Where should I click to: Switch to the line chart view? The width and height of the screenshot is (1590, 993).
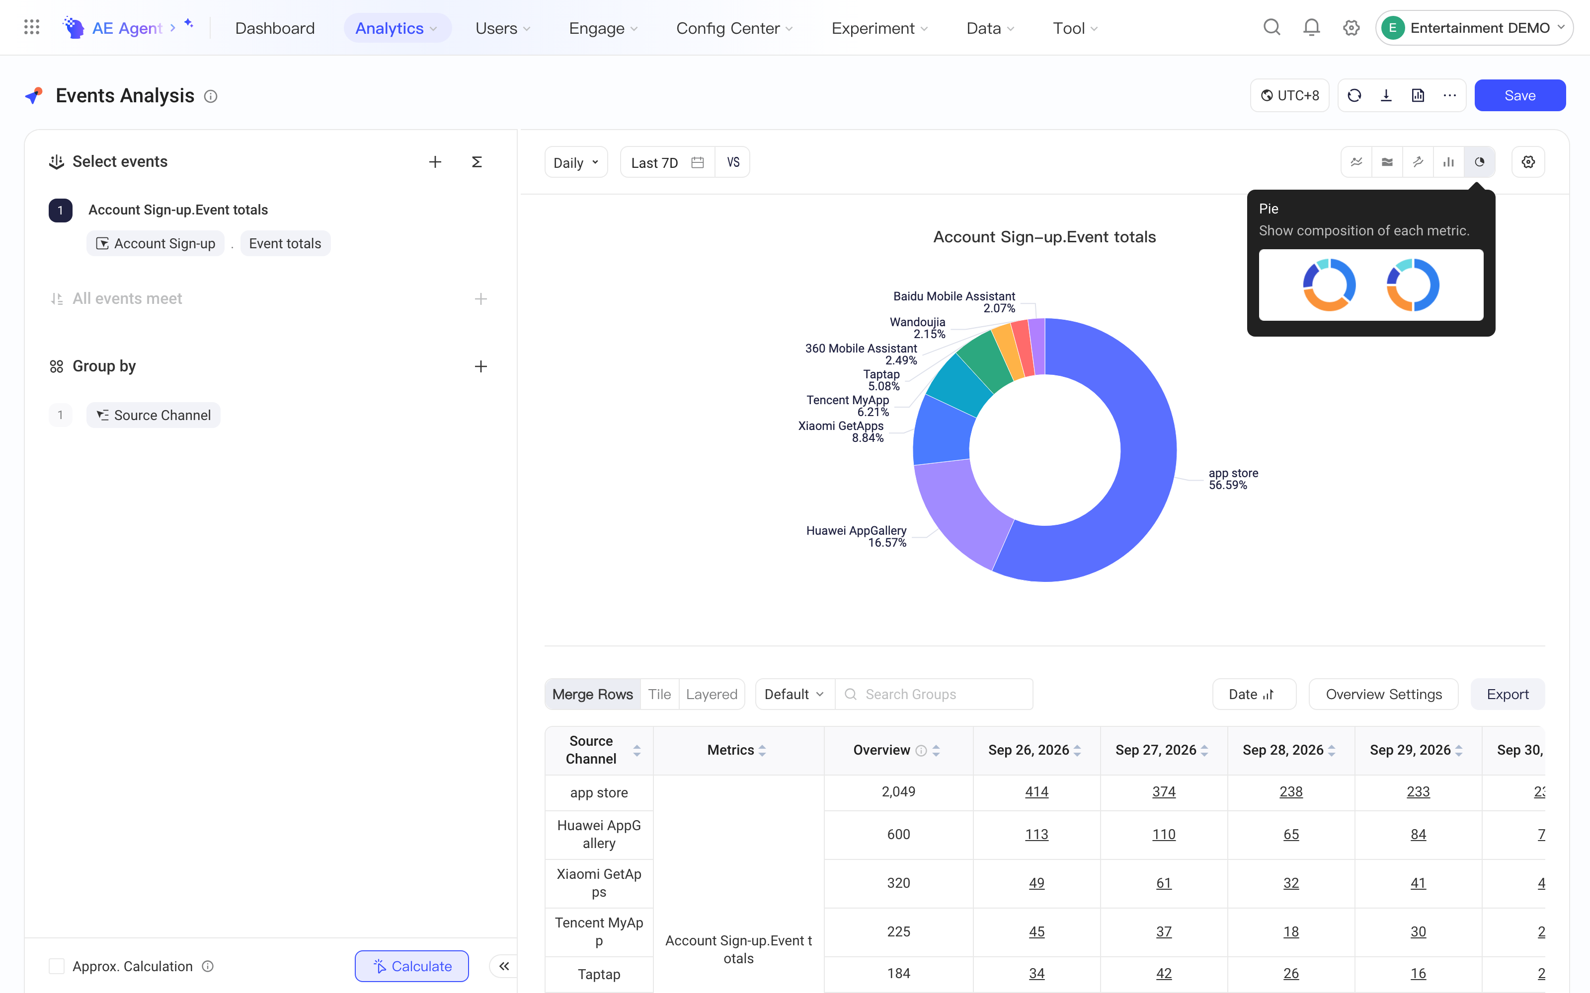click(x=1357, y=162)
